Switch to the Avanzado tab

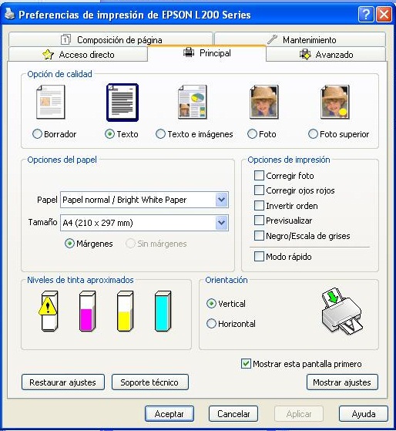[326, 54]
